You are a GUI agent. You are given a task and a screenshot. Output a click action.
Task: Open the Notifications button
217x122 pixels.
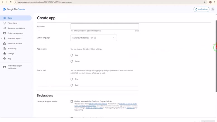coord(201,9)
